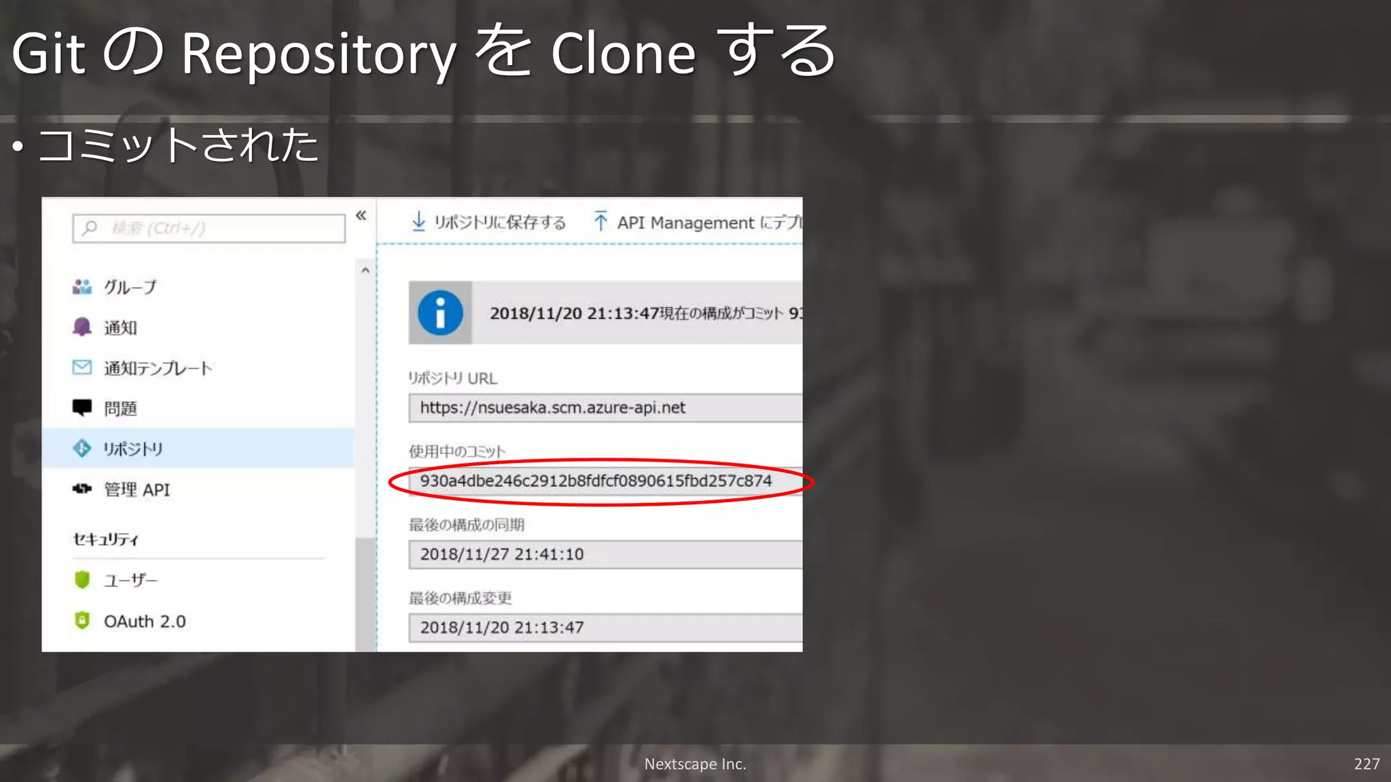Collapse the sidebar using the double chevron
Image resolution: width=1391 pixels, height=782 pixels.
pos(361,215)
